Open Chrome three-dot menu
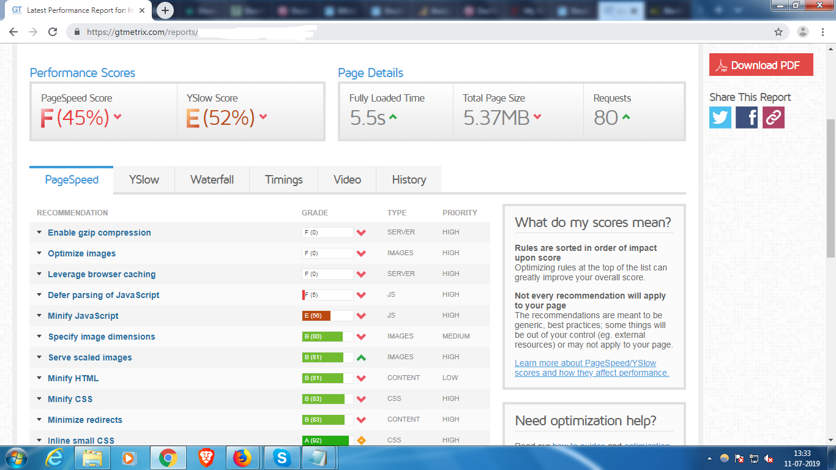This screenshot has width=836, height=470. 822,32
